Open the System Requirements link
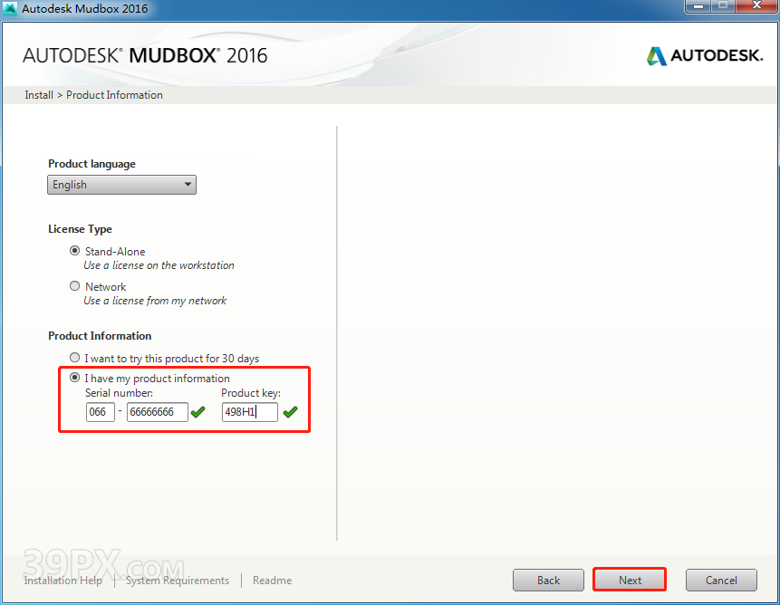The height and width of the screenshot is (605, 780). (x=178, y=581)
